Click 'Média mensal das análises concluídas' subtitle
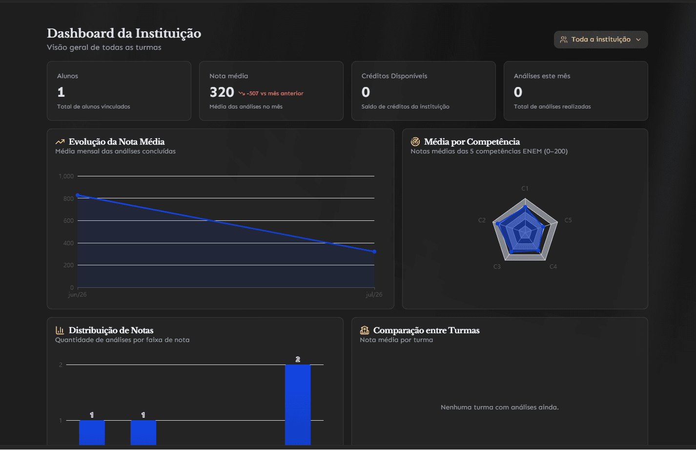 [115, 151]
